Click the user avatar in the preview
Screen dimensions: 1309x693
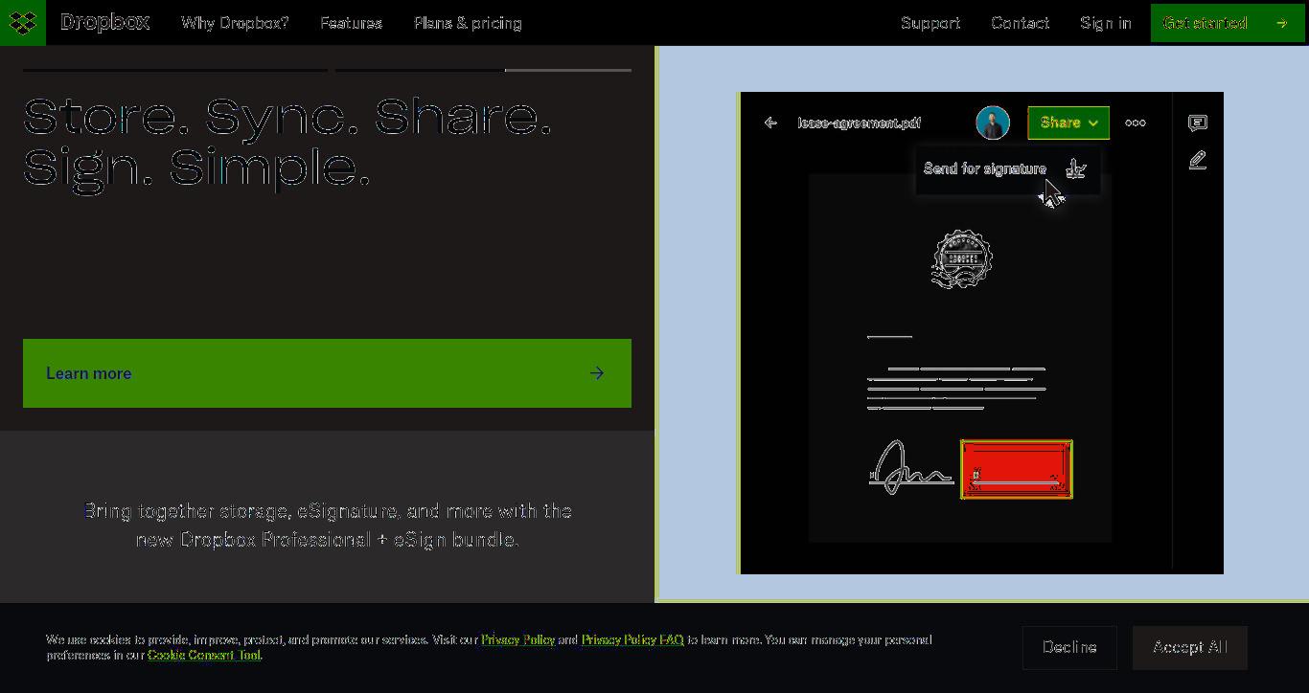993,123
